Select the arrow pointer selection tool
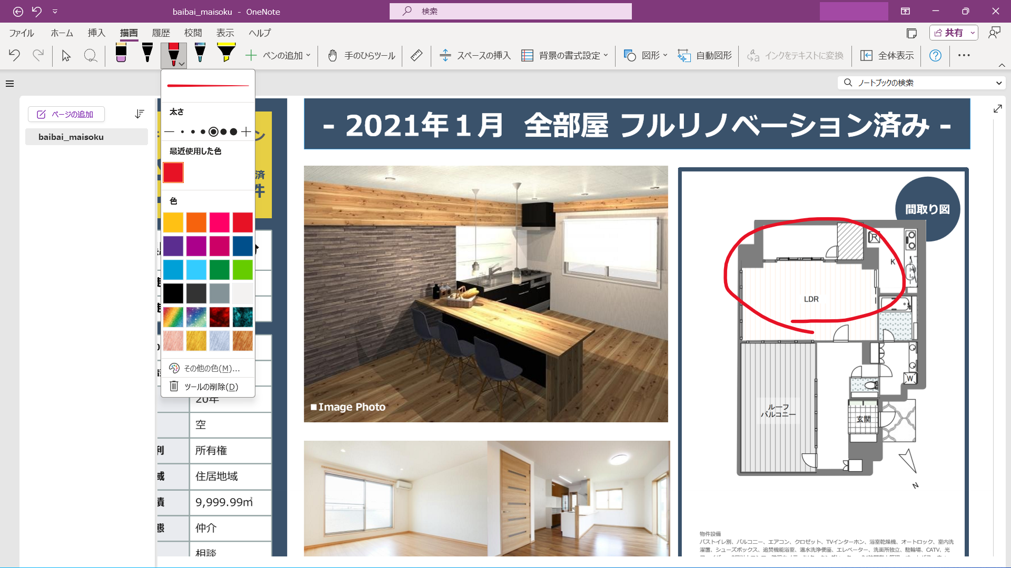The image size is (1011, 568). [x=66, y=55]
